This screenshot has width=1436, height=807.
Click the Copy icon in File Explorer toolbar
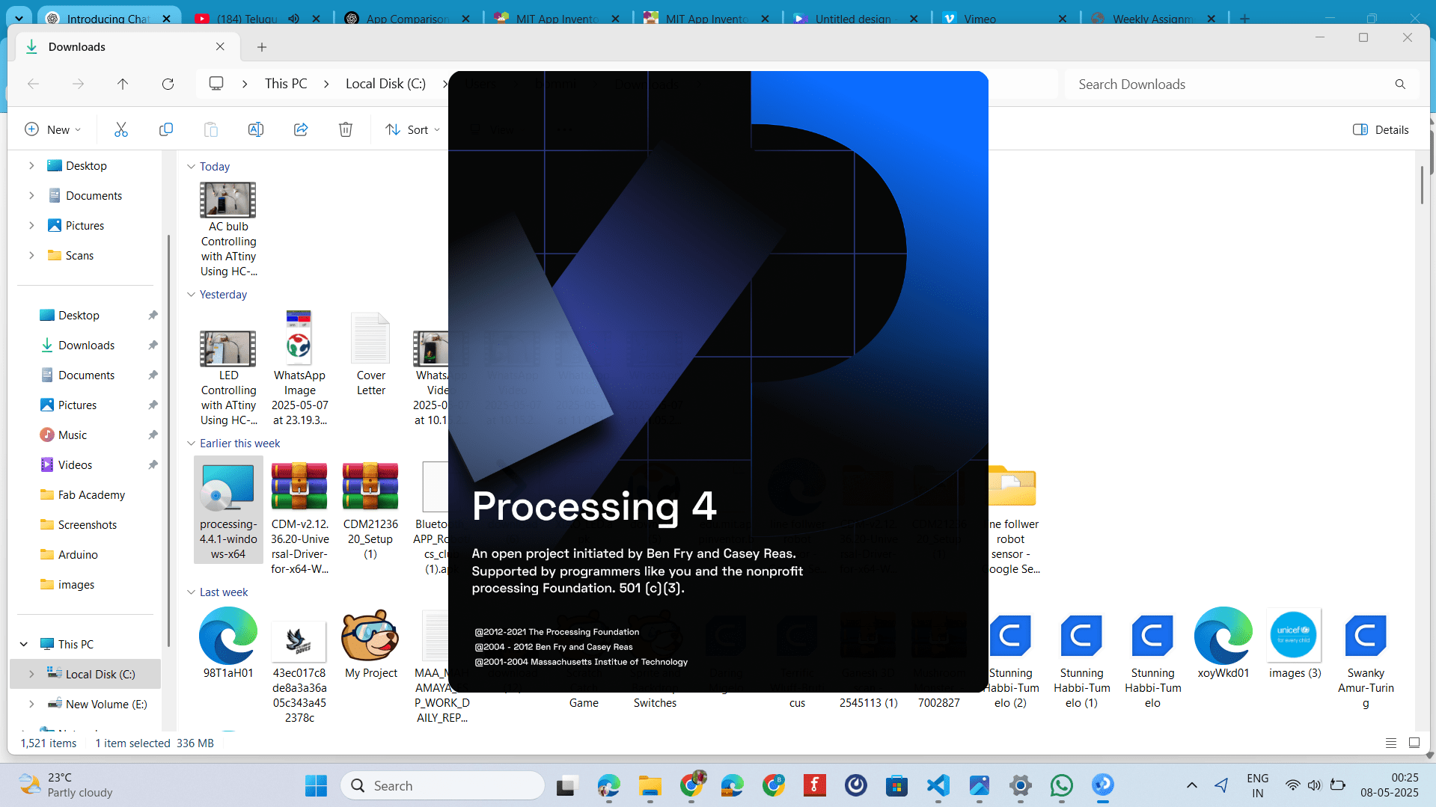click(166, 129)
